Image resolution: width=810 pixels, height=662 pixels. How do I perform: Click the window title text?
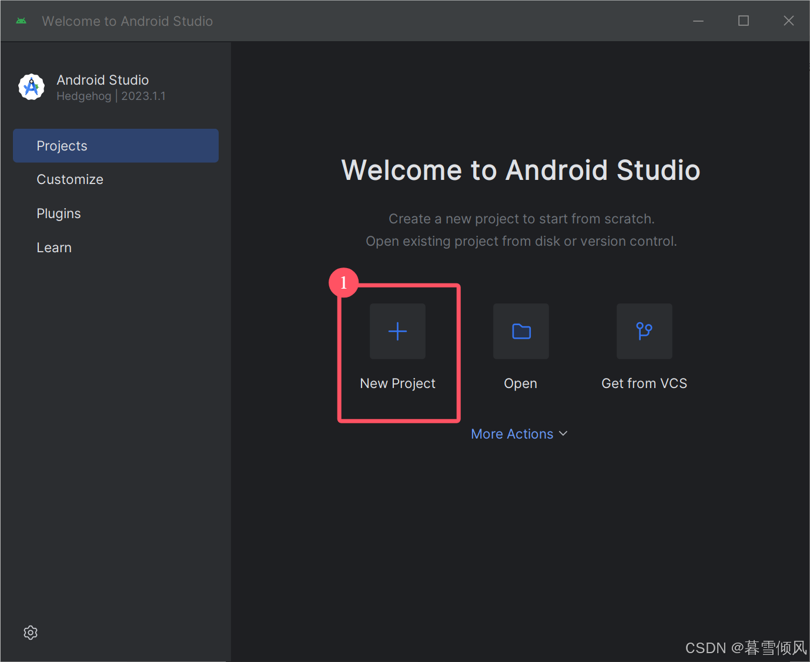(x=128, y=21)
